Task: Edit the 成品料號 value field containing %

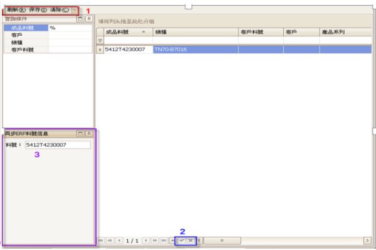Action: tap(70, 28)
